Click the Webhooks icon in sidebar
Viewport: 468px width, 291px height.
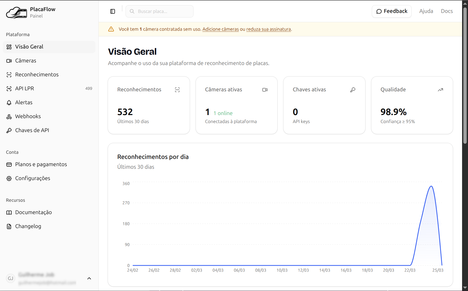[x=9, y=117]
